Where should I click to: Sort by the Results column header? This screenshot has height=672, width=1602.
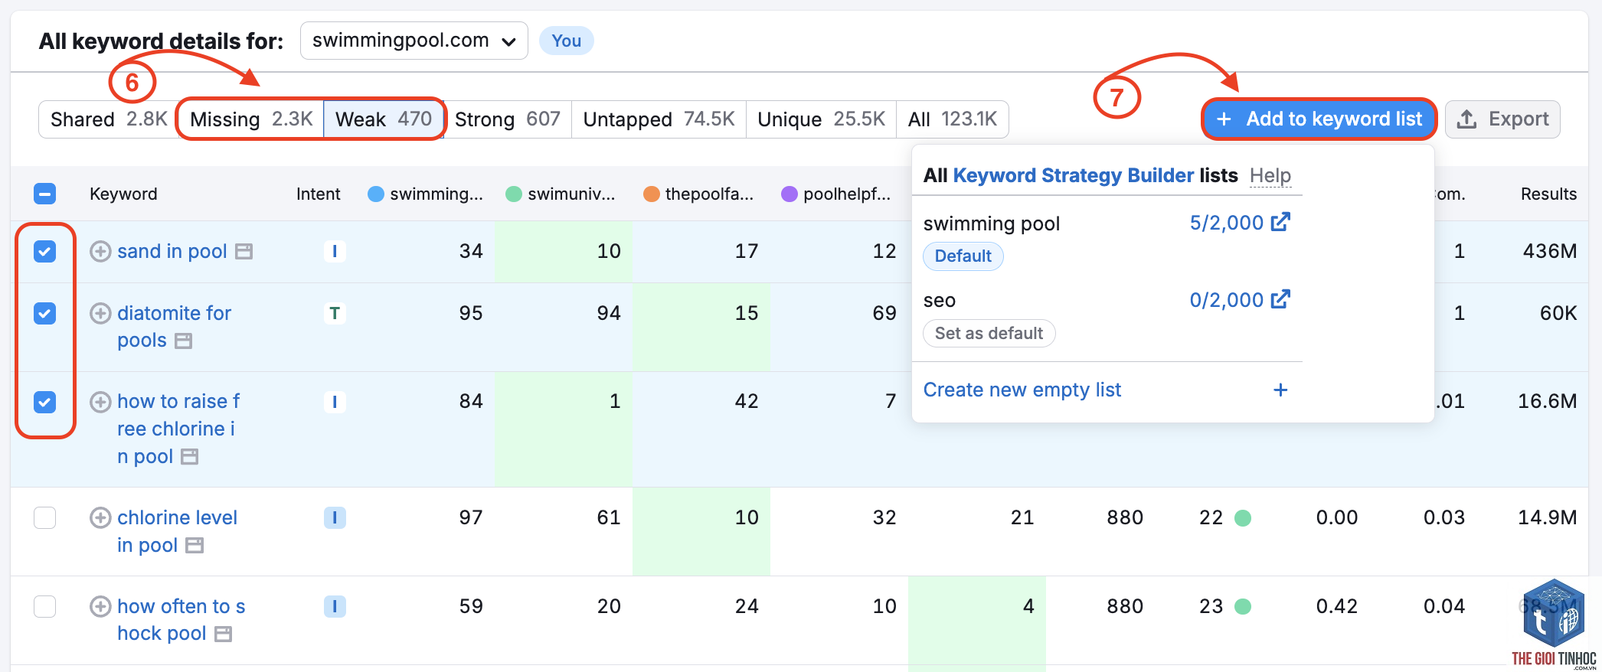pyautogui.click(x=1548, y=194)
